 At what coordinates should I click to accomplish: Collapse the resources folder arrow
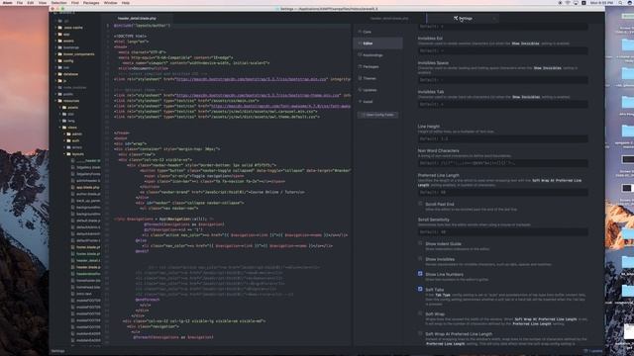pos(55,101)
